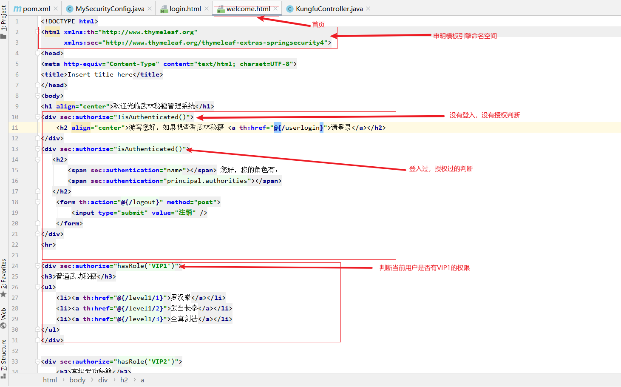Click the closing h2 fold marker on line 17

37,191
